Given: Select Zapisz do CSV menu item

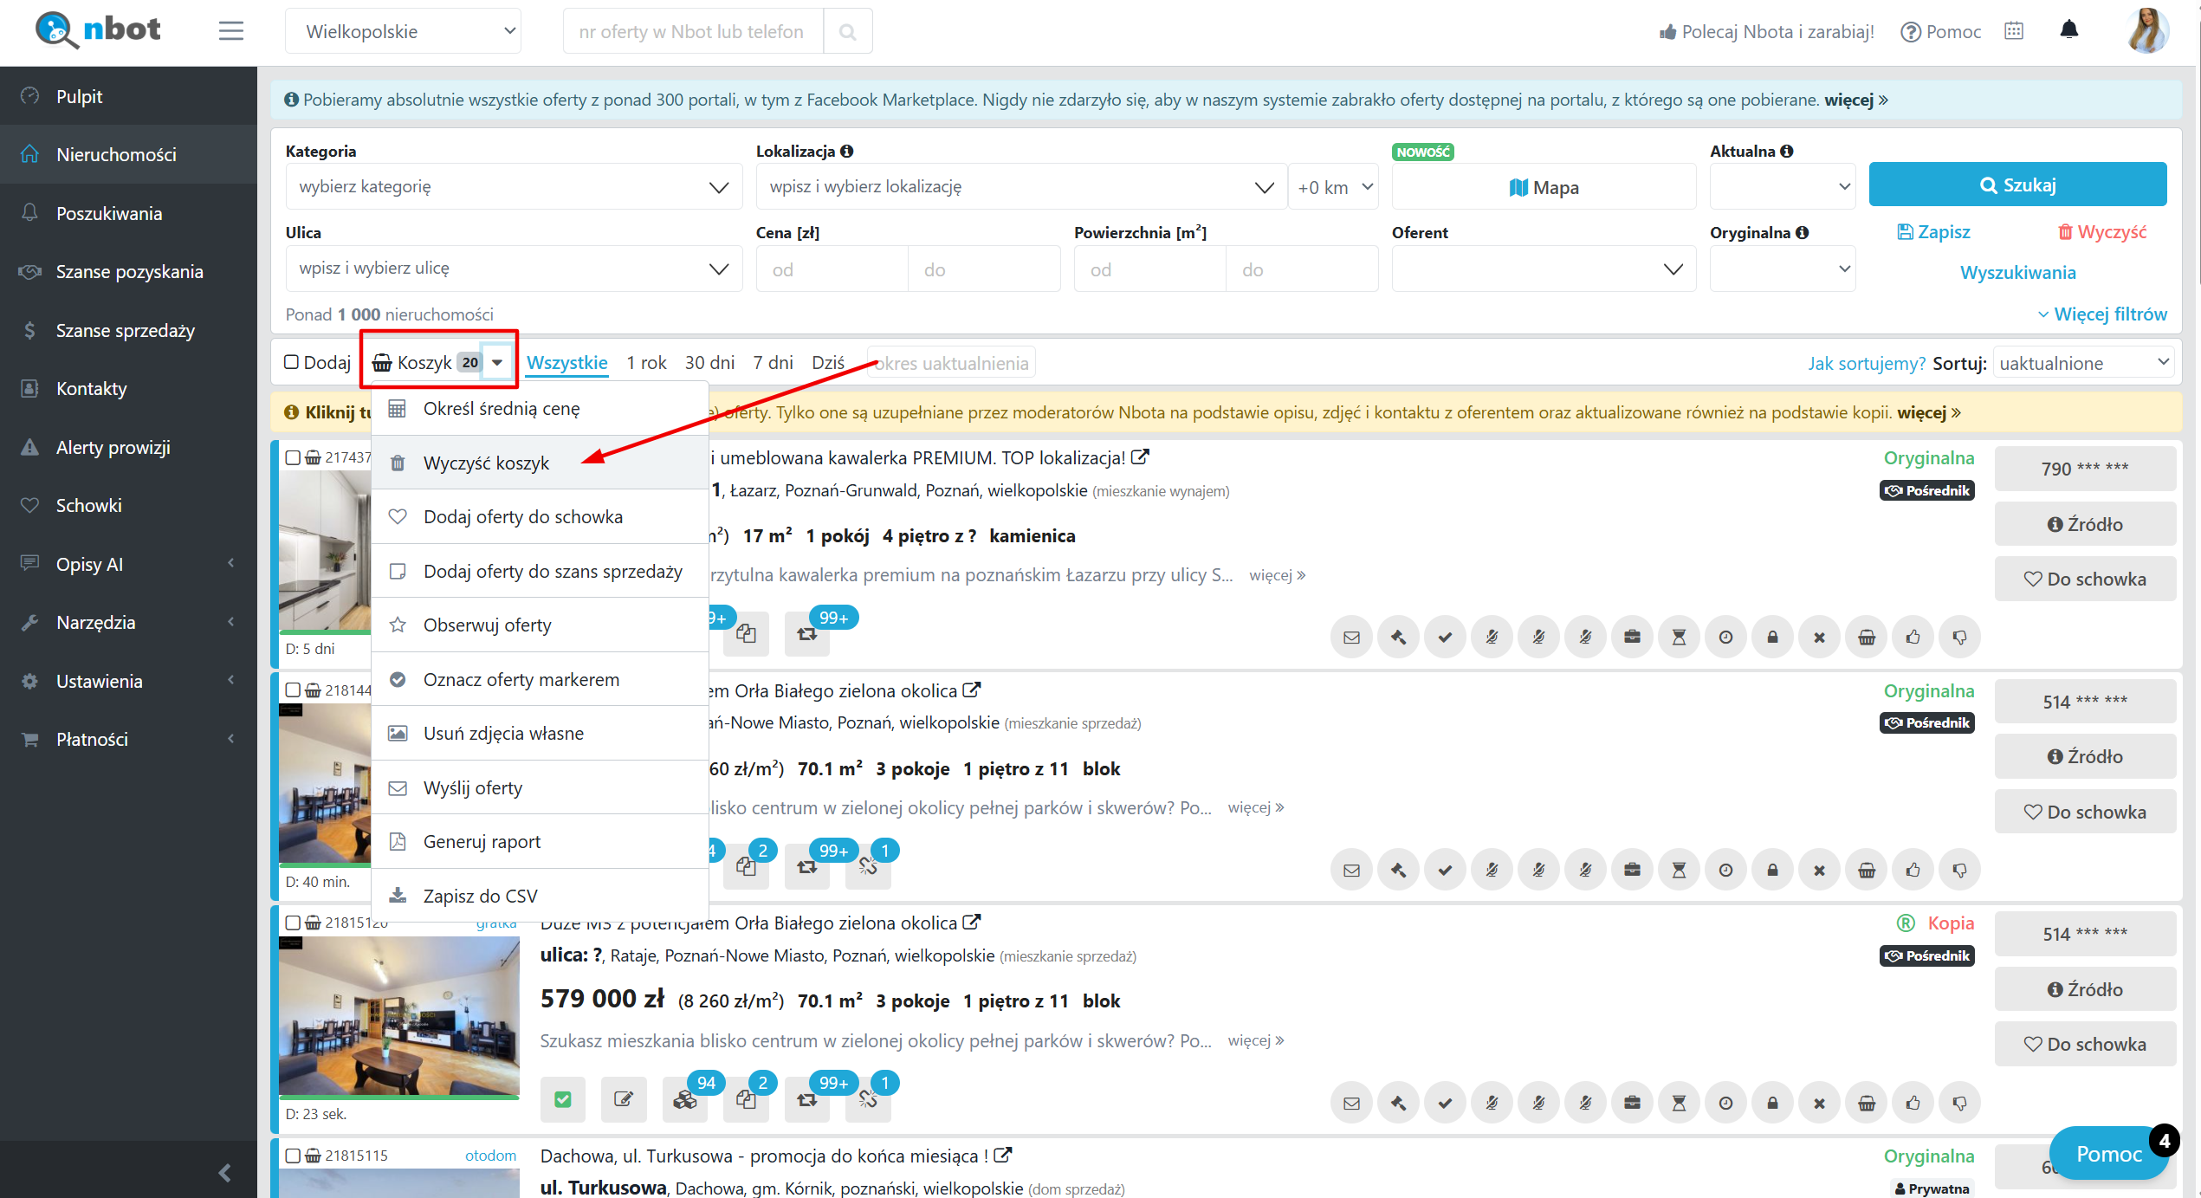Looking at the screenshot, I should click(480, 896).
